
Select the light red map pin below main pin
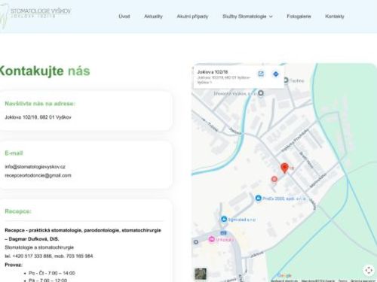pos(274,179)
